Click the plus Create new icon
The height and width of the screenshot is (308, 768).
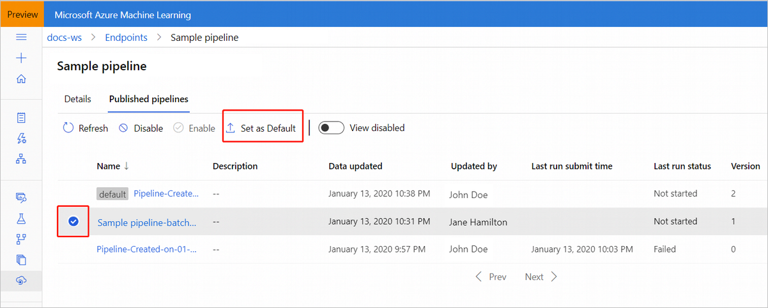(21, 58)
